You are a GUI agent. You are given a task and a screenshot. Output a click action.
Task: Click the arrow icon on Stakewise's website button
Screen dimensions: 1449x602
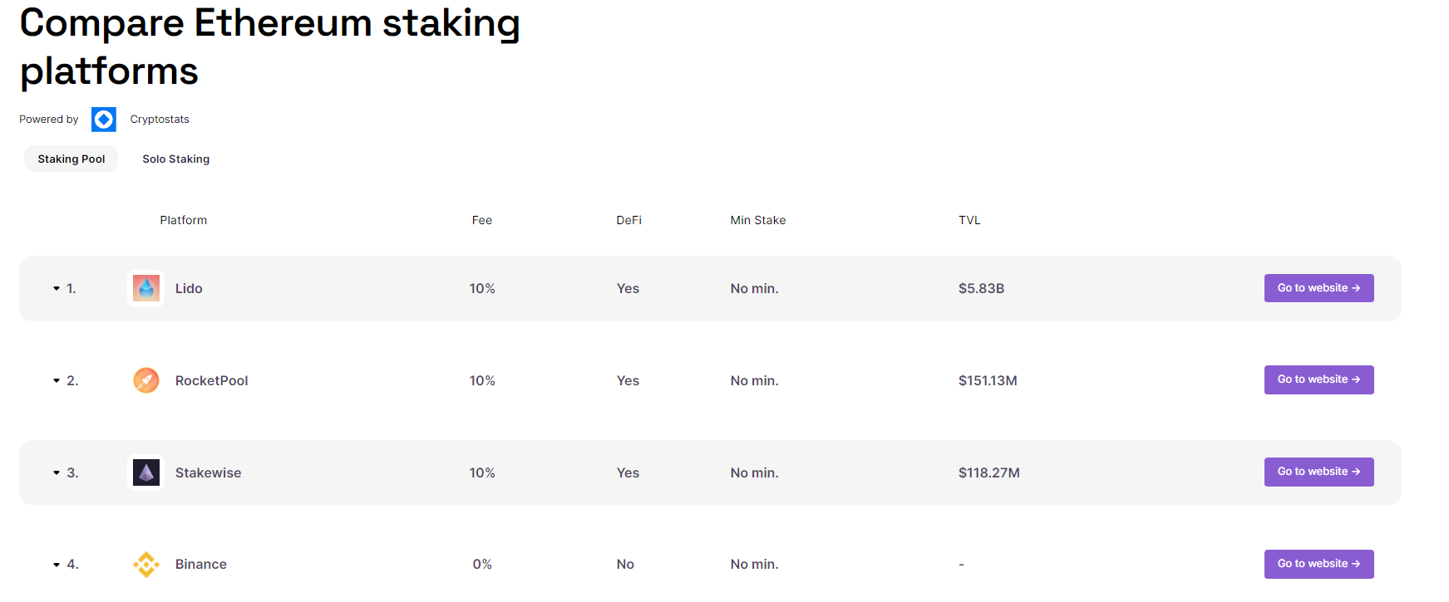(1357, 472)
